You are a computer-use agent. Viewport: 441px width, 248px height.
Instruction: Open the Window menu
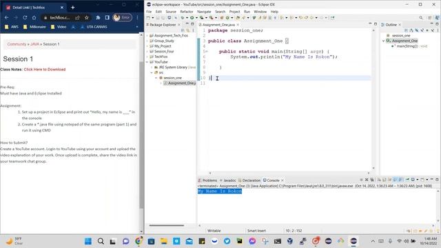[x=260, y=12]
